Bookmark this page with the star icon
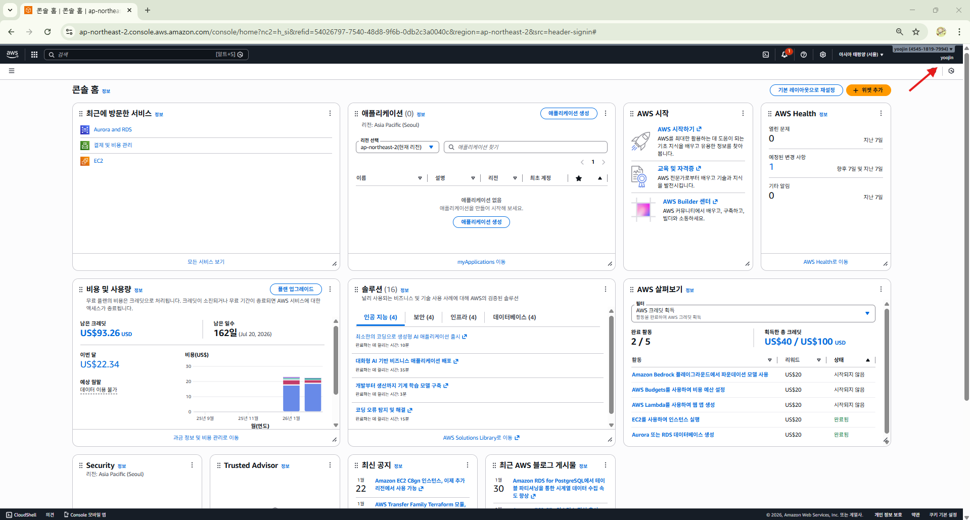The width and height of the screenshot is (970, 520). tap(916, 32)
